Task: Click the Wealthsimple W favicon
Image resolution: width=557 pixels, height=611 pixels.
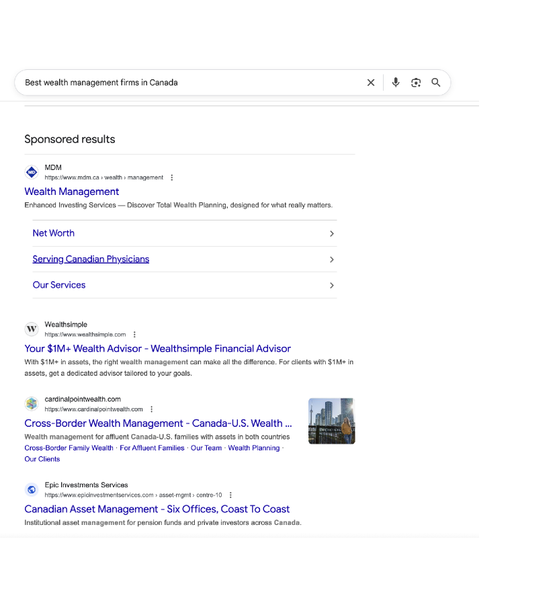Action: 32,329
